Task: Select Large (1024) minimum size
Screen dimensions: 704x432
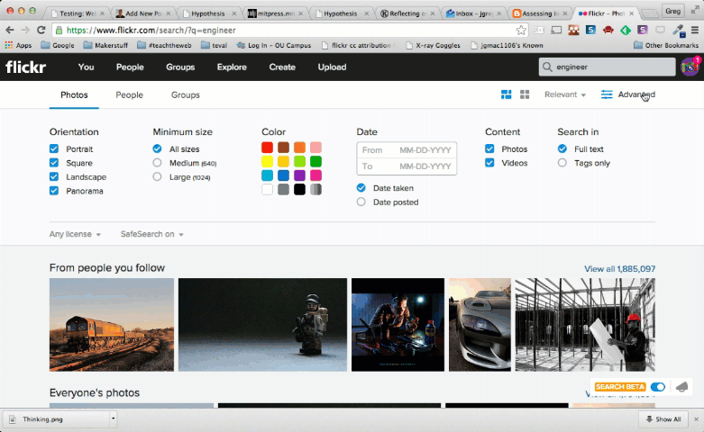Action: point(157,176)
